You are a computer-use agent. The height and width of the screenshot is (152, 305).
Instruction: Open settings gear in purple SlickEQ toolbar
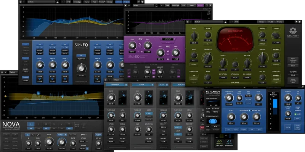tap(210, 6)
